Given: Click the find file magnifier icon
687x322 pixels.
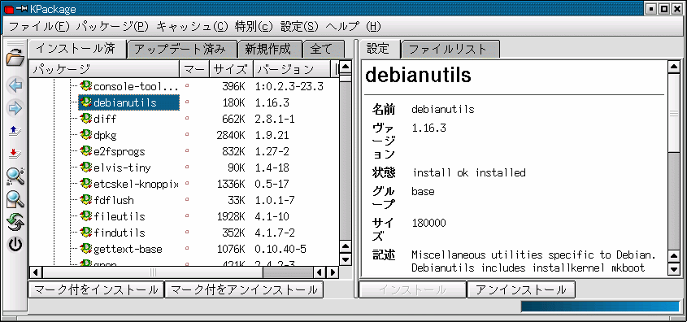Looking at the screenshot, I should click(x=15, y=199).
